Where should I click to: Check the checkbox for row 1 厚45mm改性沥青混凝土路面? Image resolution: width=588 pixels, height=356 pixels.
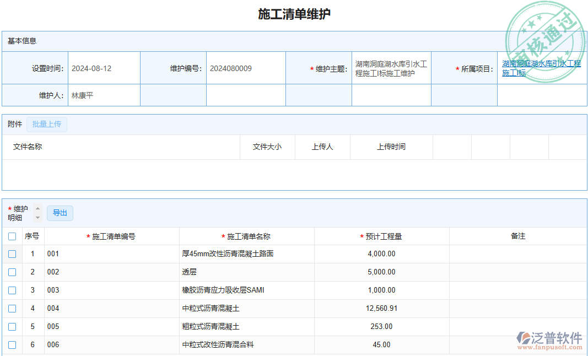pos(12,254)
